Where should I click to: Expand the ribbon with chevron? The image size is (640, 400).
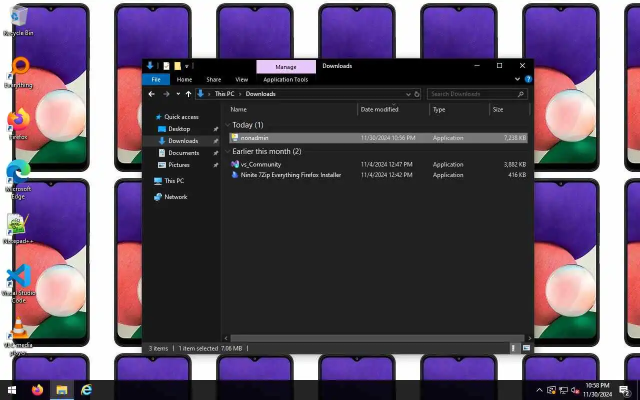517,79
